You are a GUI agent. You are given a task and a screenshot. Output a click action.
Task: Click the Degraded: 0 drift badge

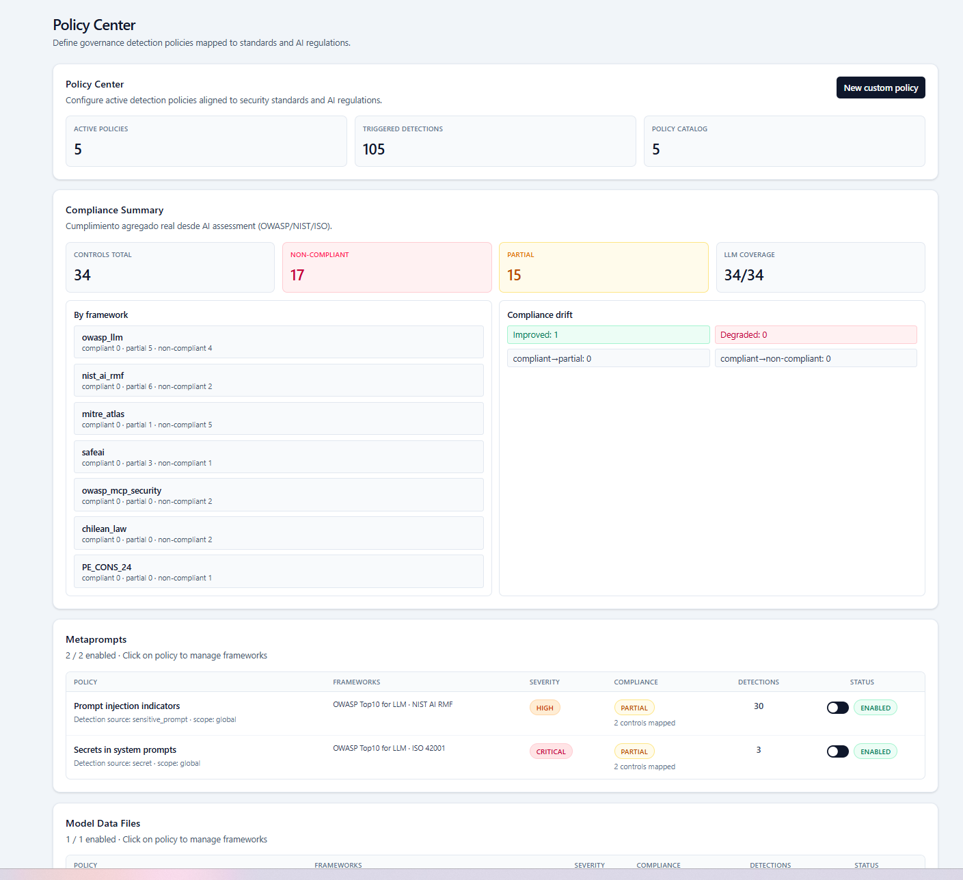point(815,334)
